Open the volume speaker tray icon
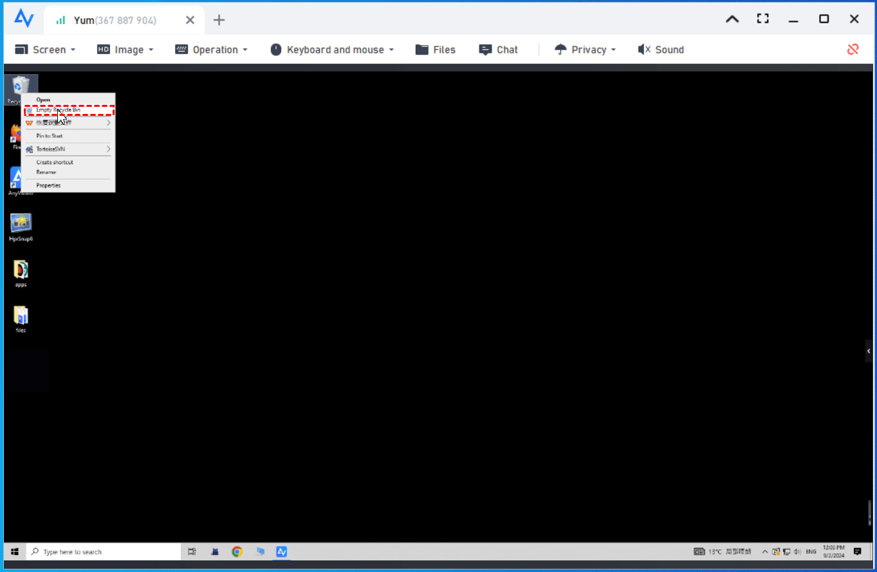 tap(797, 551)
